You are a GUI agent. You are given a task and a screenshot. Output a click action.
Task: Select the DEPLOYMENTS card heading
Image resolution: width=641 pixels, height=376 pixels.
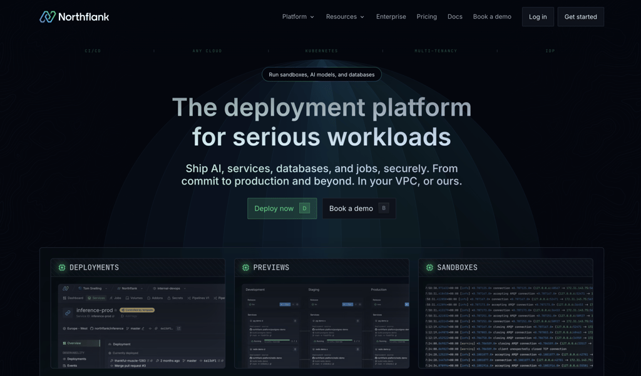click(94, 267)
